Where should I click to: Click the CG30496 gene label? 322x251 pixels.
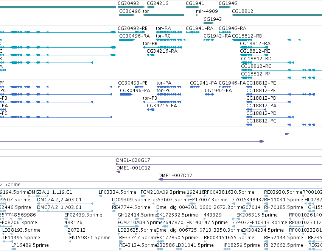pyautogui.click(x=130, y=11)
